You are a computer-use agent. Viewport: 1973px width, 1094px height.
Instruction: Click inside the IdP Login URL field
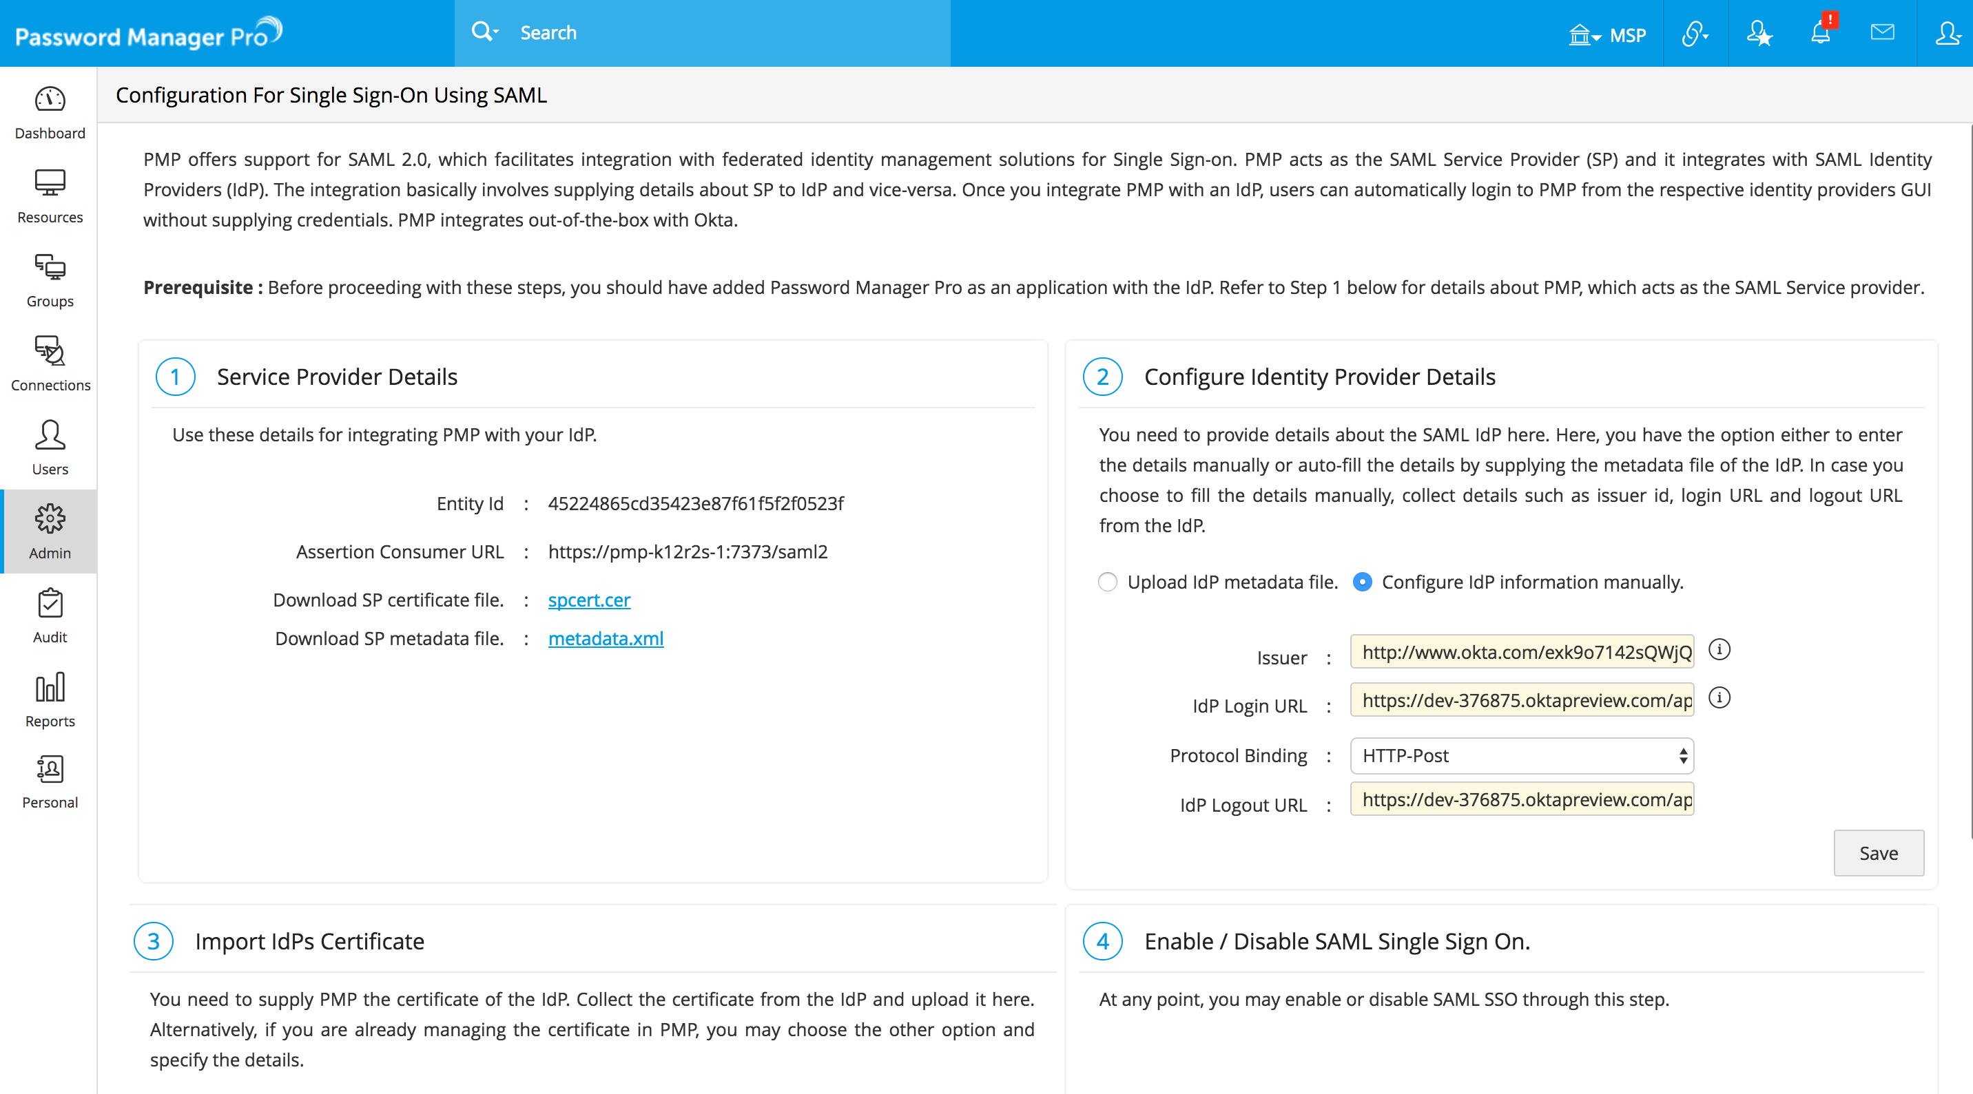pyautogui.click(x=1521, y=700)
